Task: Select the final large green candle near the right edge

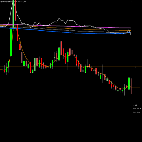Action: 129,83
